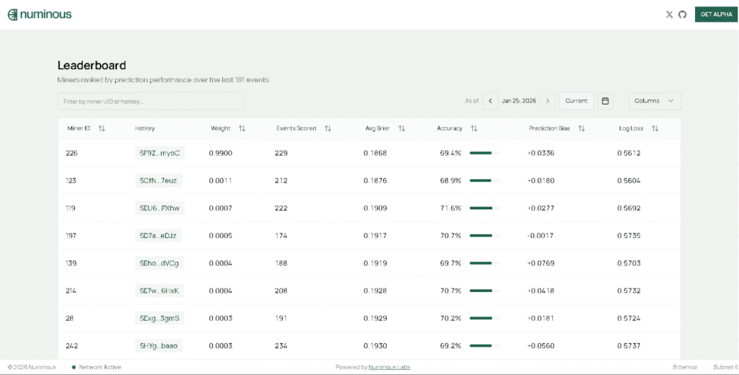Click the GET ALPHA button

point(716,14)
